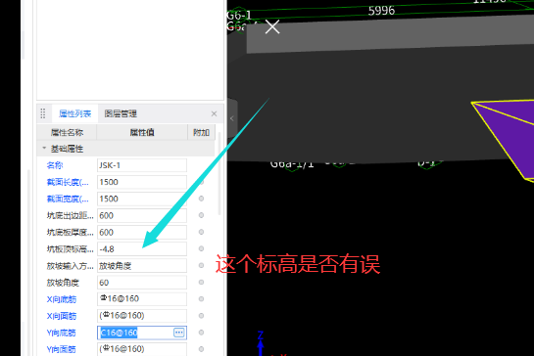Click the 属性名称 column header
Viewport: 534px width, 356px height.
[67, 132]
